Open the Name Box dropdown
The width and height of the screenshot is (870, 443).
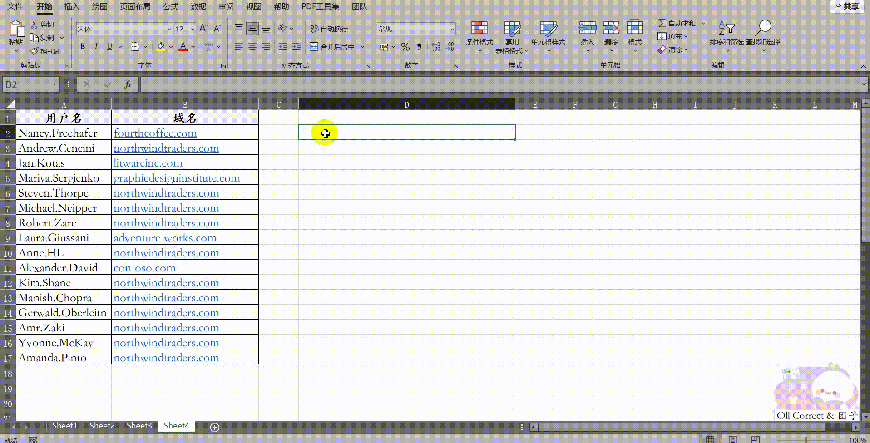[x=54, y=84]
